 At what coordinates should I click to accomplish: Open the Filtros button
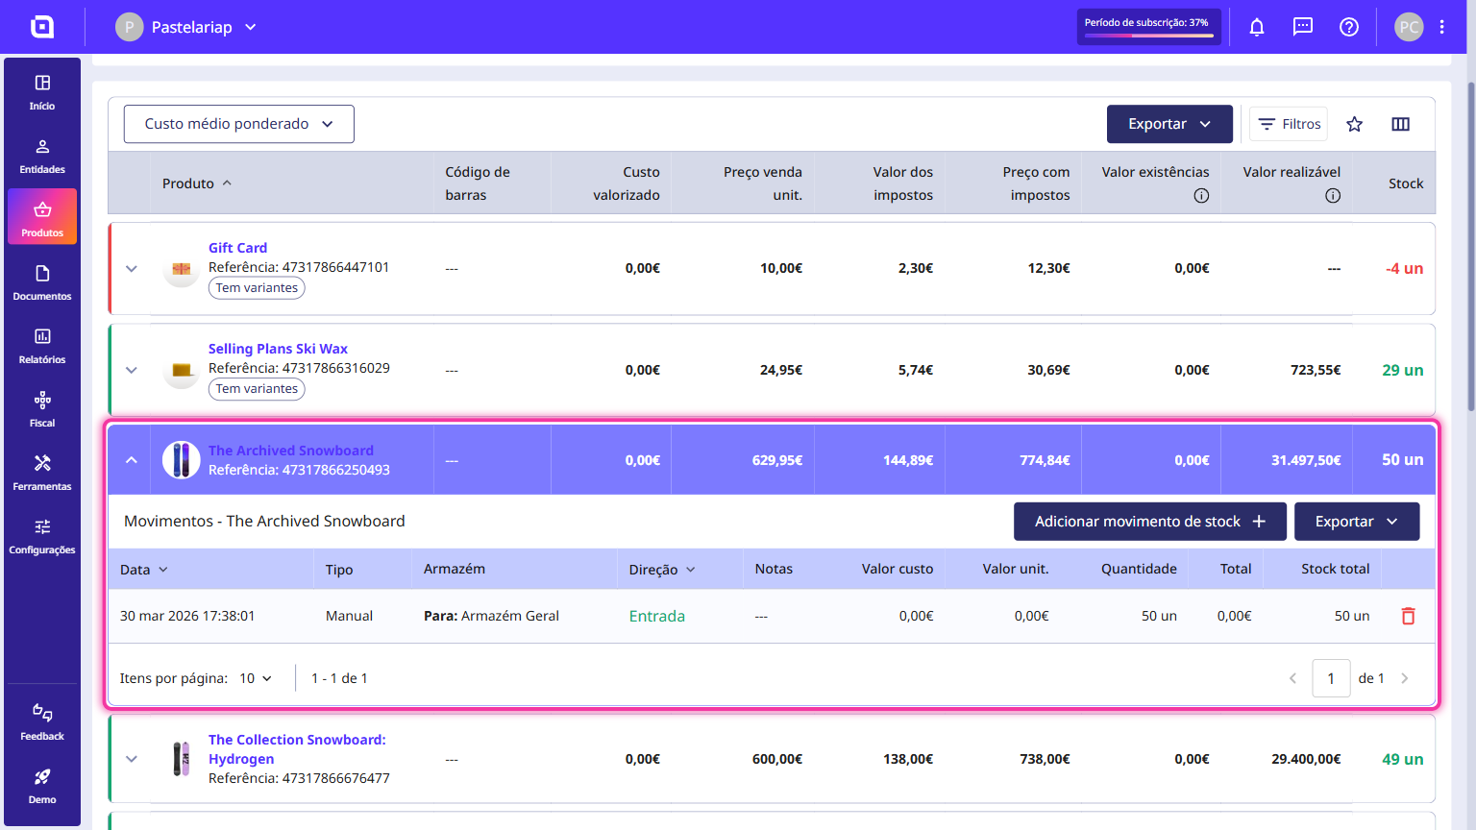point(1289,124)
